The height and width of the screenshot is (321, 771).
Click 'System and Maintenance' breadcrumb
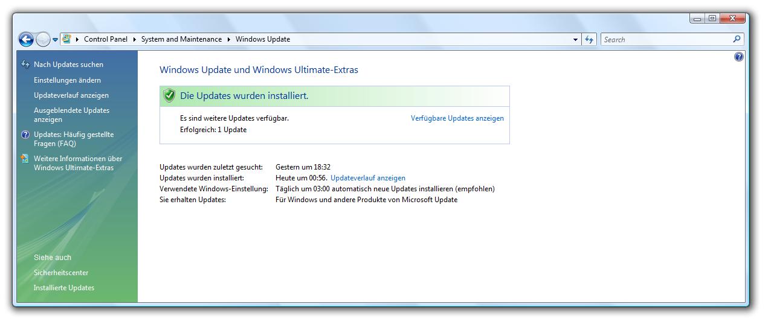click(181, 39)
